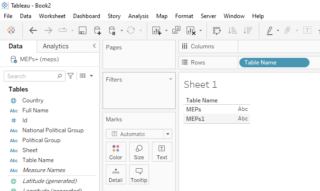Click the Redo forward arrow
This screenshot has height=191, width=320.
point(48,30)
